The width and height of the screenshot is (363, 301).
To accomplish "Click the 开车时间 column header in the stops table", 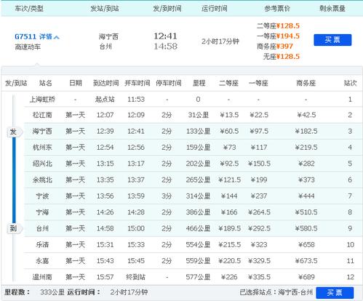I will [137, 84].
